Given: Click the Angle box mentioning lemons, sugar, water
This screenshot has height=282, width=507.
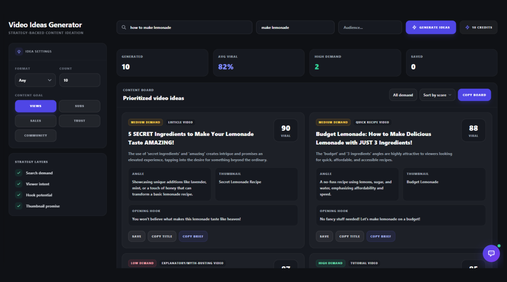Looking at the screenshot, I should (x=357, y=184).
